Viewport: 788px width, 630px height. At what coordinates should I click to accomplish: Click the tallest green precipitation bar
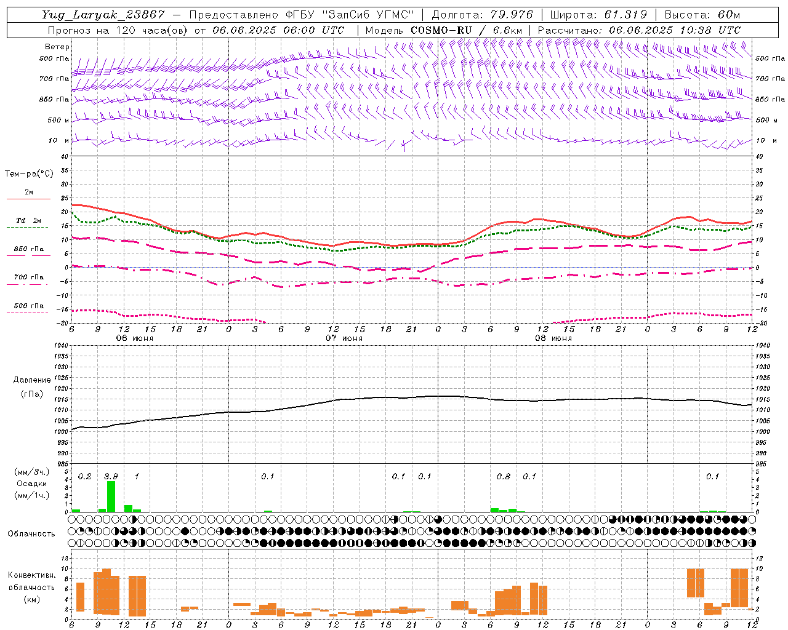[111, 496]
